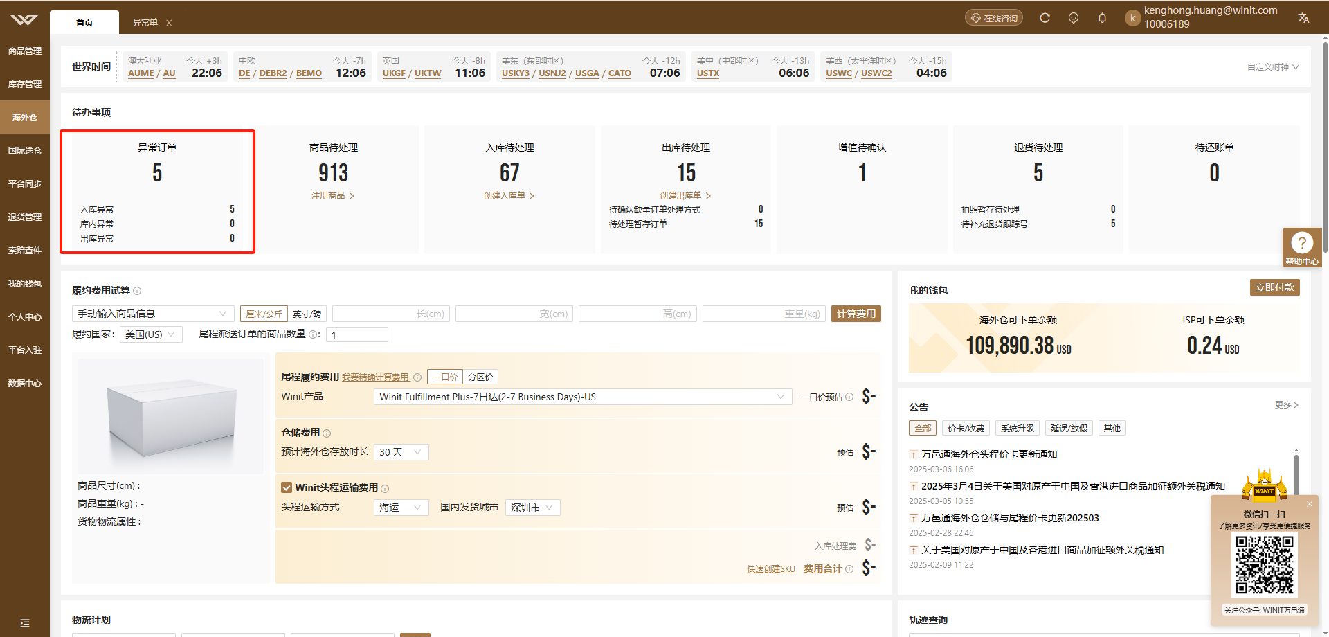The image size is (1329, 637).
Task: Click info icon beside 商品数量 label
Action: coord(314,334)
